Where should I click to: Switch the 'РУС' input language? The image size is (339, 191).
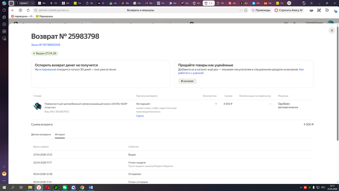[323, 188]
